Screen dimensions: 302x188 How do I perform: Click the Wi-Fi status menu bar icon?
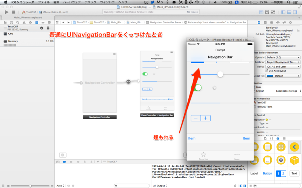197,2
